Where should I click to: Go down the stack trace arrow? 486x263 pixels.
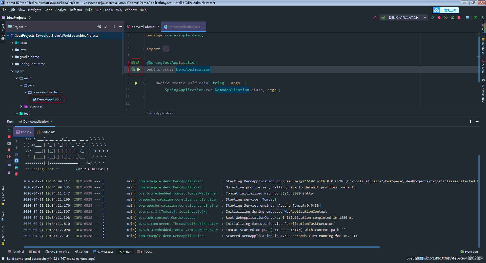[16, 148]
